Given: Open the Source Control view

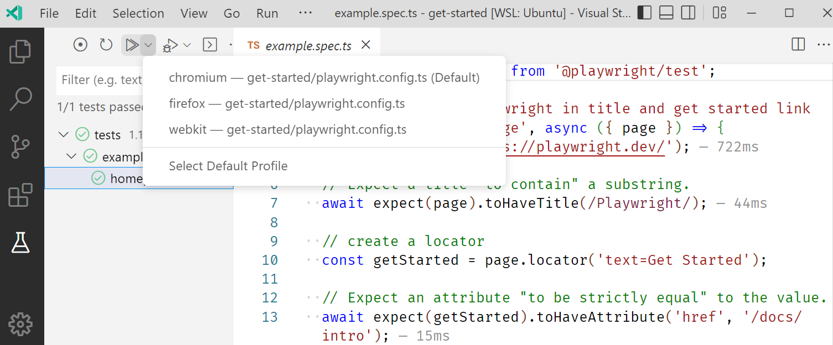Looking at the screenshot, I should [x=20, y=147].
